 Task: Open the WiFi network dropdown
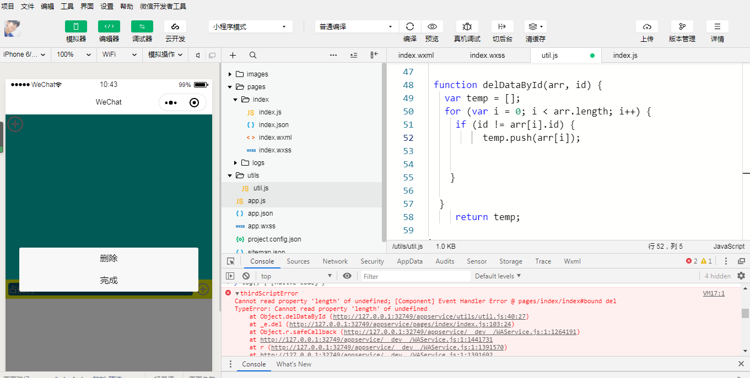[120, 54]
